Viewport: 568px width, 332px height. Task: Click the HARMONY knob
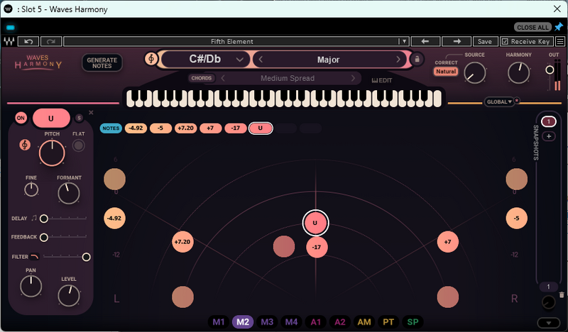[x=518, y=73]
